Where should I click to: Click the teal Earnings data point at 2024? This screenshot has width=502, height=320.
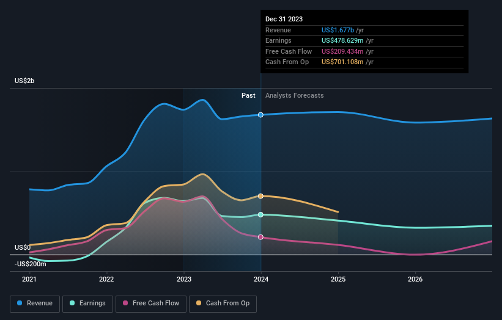pos(260,214)
